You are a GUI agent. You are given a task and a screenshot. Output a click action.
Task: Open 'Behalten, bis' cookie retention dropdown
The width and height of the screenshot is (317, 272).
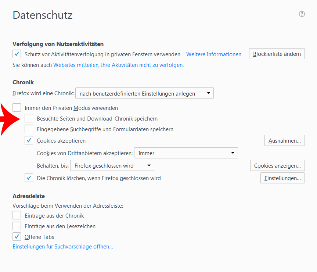tap(112, 166)
